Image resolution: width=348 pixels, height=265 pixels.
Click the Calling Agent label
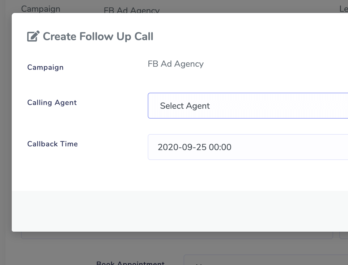[x=52, y=103]
